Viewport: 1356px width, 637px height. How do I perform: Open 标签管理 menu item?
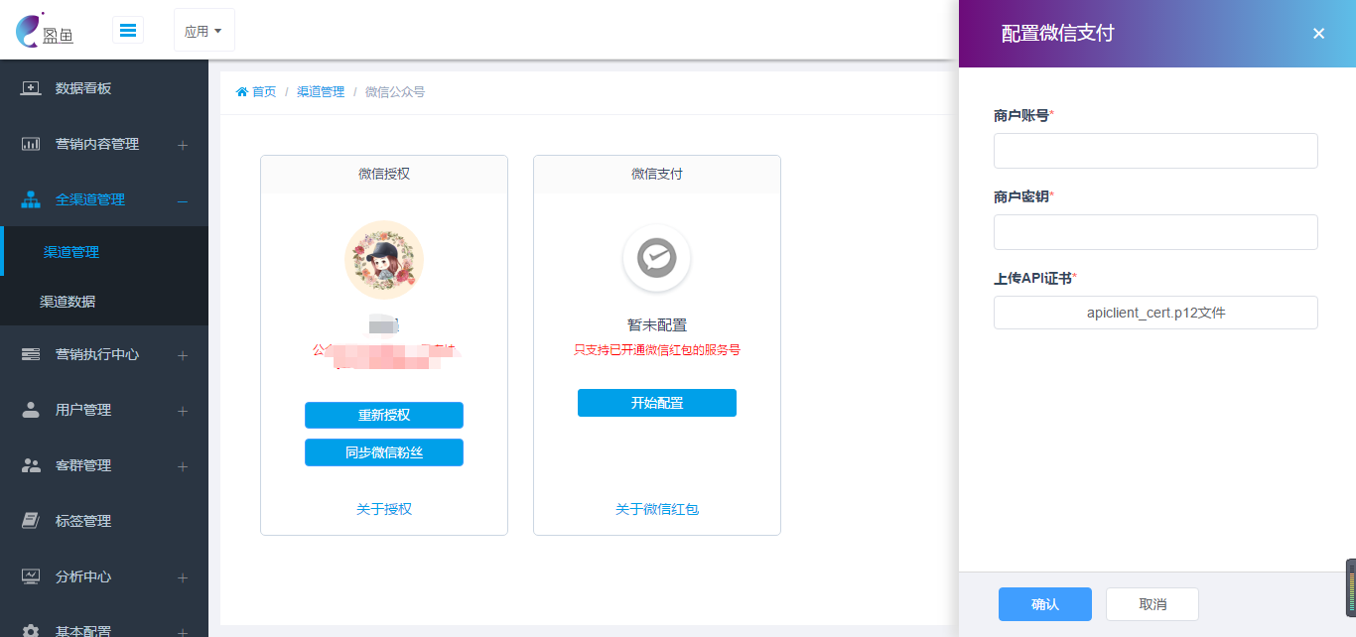pyautogui.click(x=104, y=521)
